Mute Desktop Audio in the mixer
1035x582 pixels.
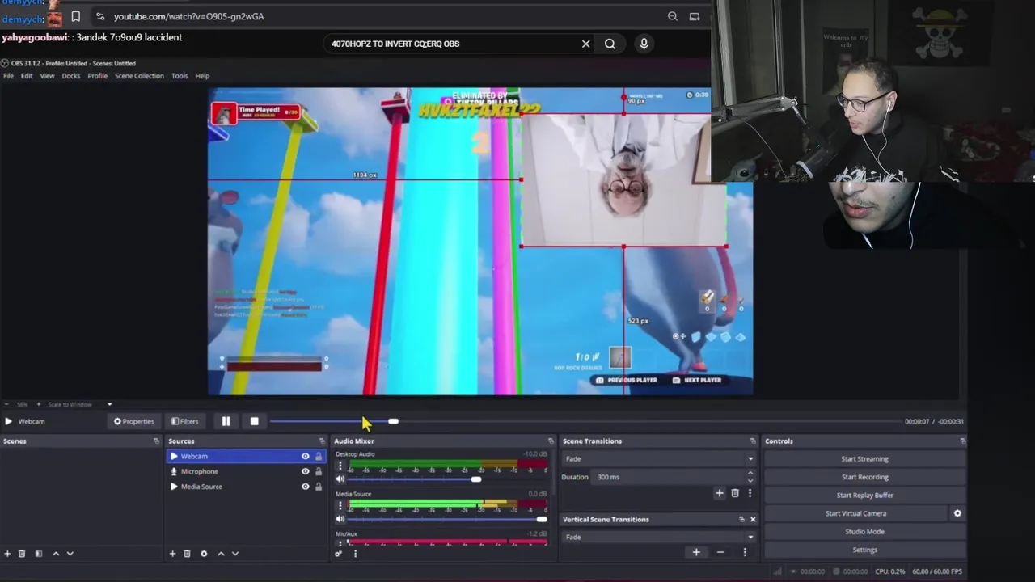tap(340, 479)
